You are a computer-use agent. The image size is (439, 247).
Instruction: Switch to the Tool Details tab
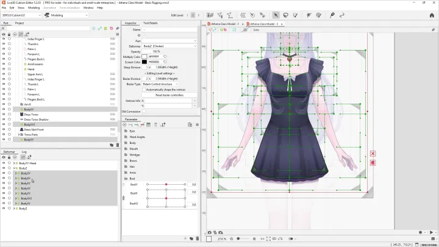[151, 23]
